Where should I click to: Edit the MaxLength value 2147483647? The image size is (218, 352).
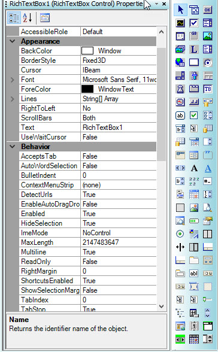coord(119,242)
